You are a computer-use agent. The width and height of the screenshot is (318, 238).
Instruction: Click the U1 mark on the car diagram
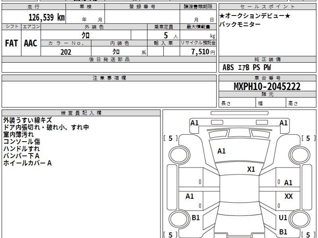point(283,218)
